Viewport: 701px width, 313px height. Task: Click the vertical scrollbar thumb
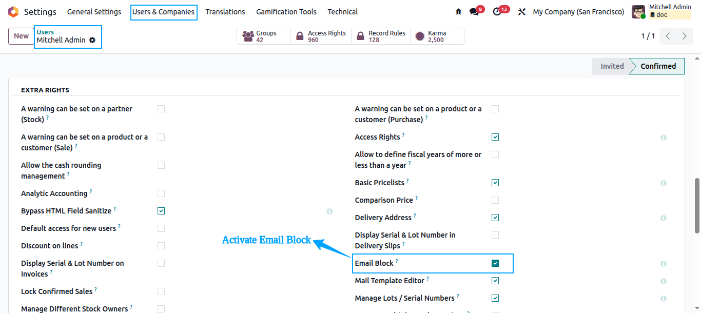click(x=697, y=206)
